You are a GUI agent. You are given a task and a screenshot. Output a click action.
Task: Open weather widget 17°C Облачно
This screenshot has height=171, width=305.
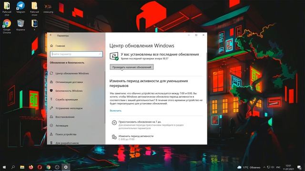(249, 167)
